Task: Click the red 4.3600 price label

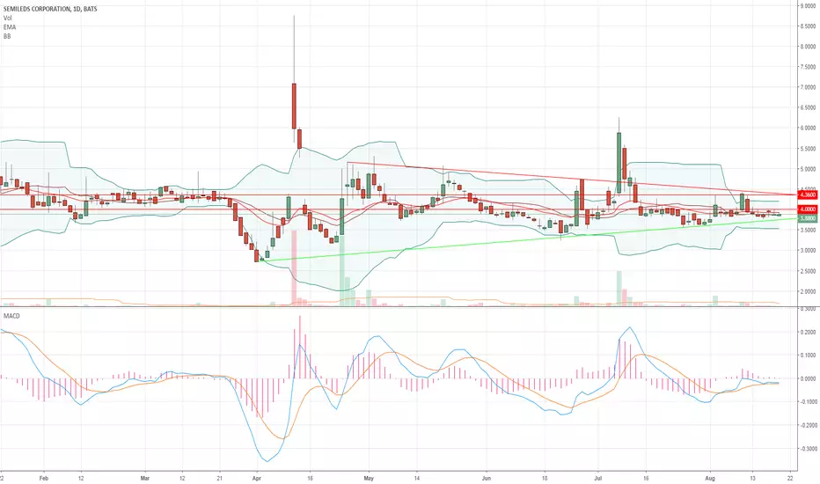Action: (x=808, y=194)
